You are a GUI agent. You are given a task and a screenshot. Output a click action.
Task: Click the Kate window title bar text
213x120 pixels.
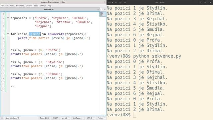pos(53,2)
